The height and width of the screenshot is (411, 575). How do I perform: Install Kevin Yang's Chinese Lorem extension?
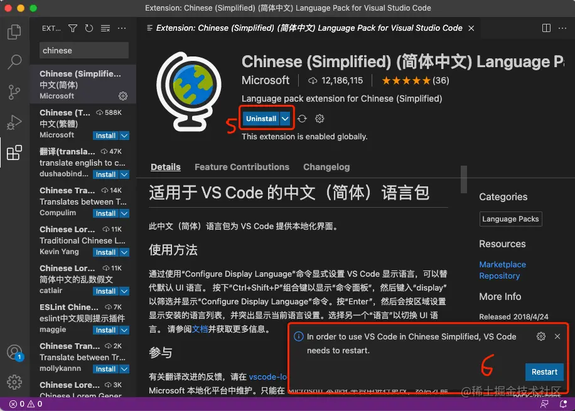(105, 252)
